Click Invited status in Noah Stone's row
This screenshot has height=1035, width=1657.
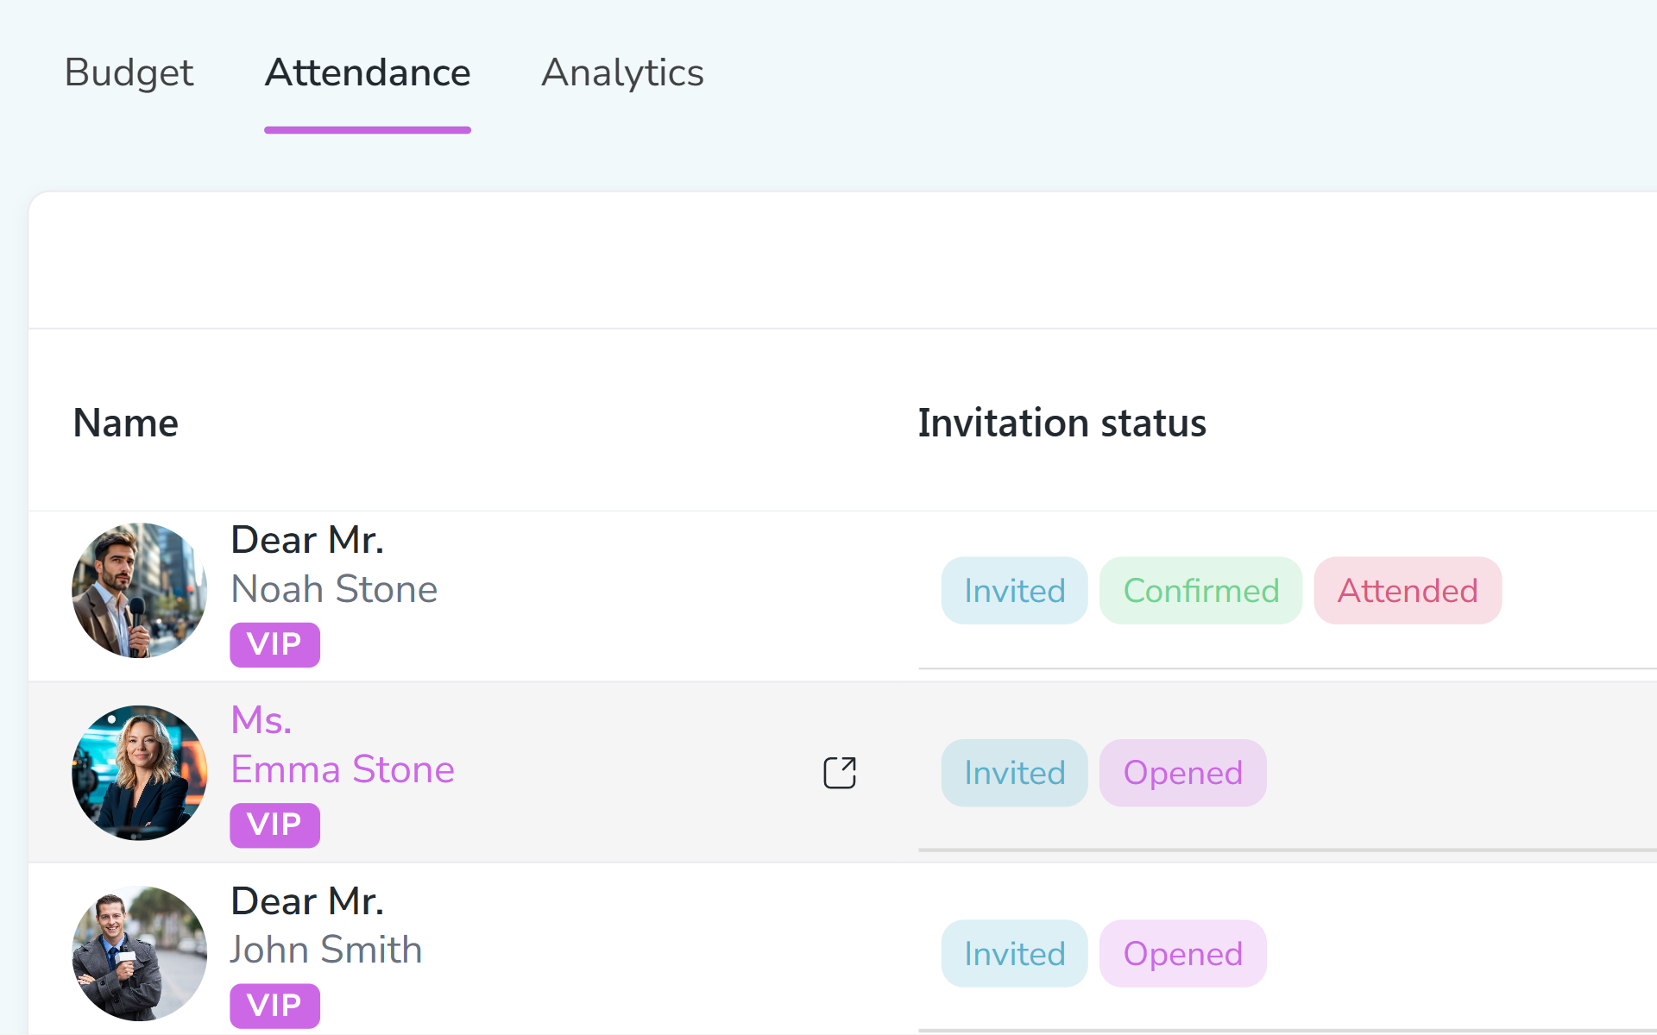(x=1014, y=591)
